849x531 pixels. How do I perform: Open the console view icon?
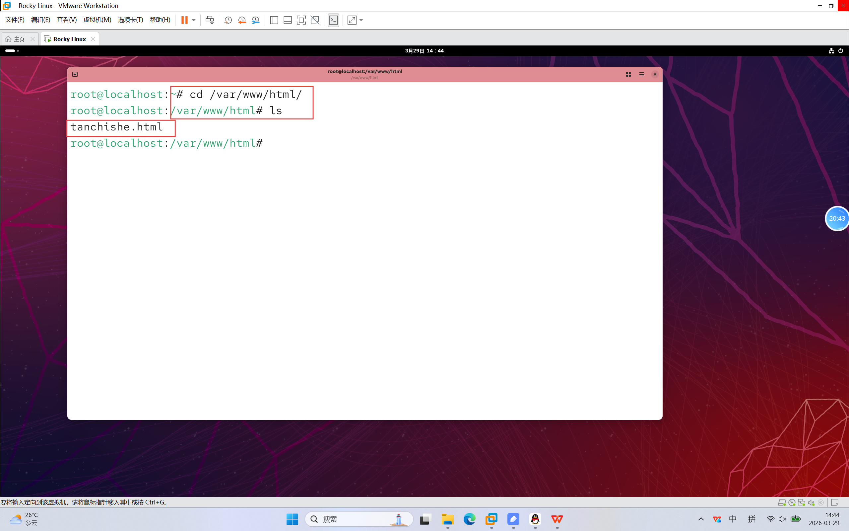[x=333, y=20]
